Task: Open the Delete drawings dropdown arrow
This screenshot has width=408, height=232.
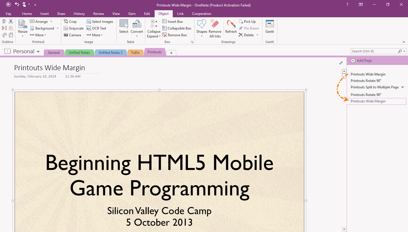Action: click(257, 35)
